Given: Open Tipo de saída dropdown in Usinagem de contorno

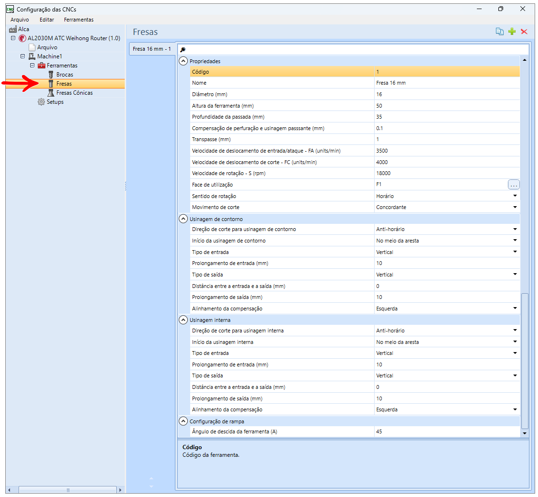Looking at the screenshot, I should tap(515, 274).
